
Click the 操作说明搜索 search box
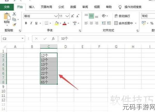tap(133, 7)
